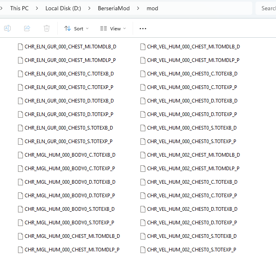Select file name CHR_VEL_HUM_002_CHEST0_C.TOTEXB_D
This screenshot has width=276, height=267.
[x=192, y=182]
